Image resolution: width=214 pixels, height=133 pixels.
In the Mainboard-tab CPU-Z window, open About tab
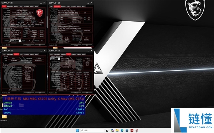(84, 6)
